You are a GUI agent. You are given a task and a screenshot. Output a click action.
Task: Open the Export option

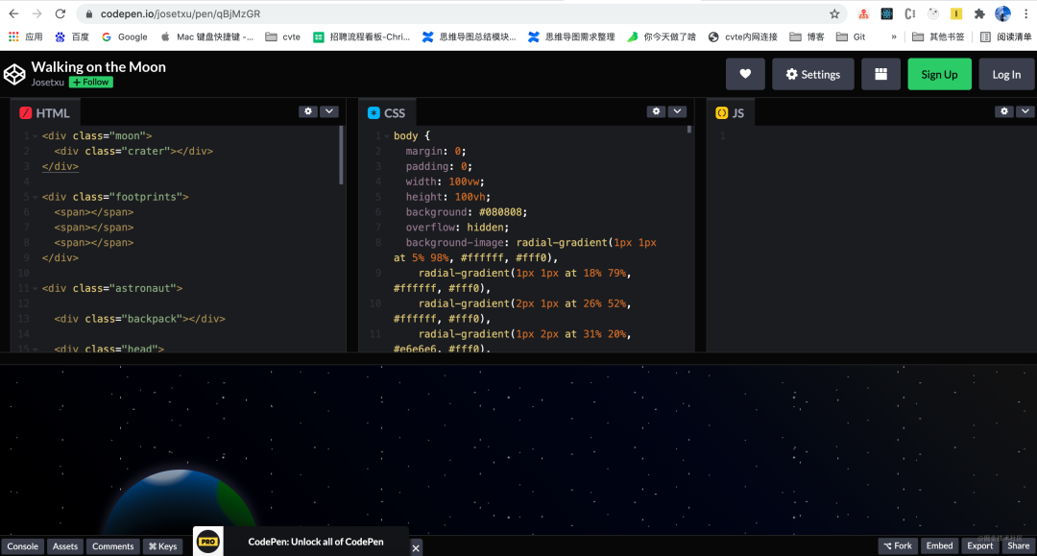click(x=979, y=546)
